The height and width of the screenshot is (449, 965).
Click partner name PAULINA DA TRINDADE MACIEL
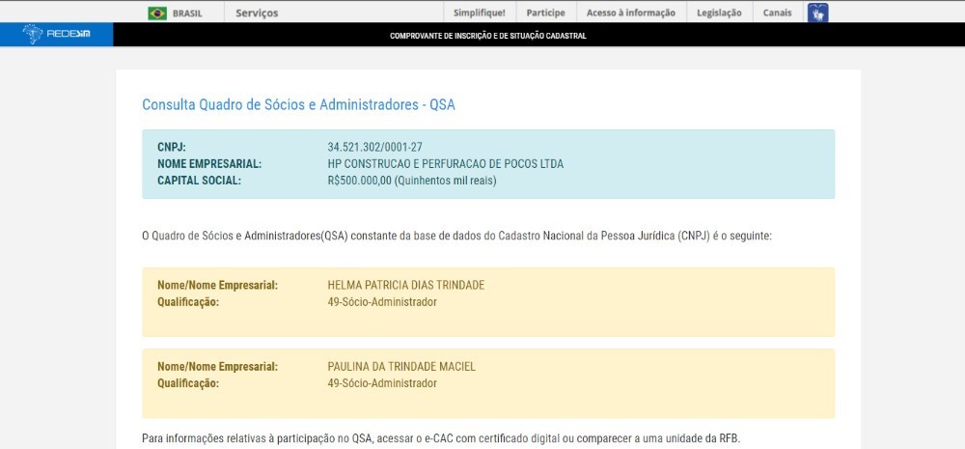pos(401,366)
